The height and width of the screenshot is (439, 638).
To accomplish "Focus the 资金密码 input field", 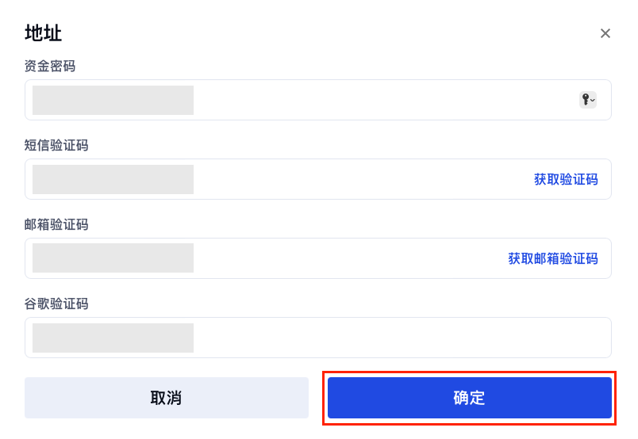I will tap(381, 100).
